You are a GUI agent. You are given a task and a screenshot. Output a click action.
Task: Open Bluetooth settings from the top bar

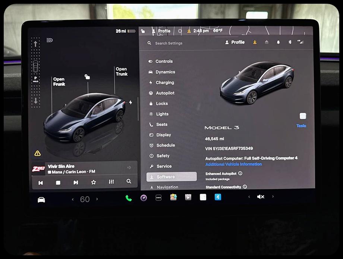[x=290, y=42]
